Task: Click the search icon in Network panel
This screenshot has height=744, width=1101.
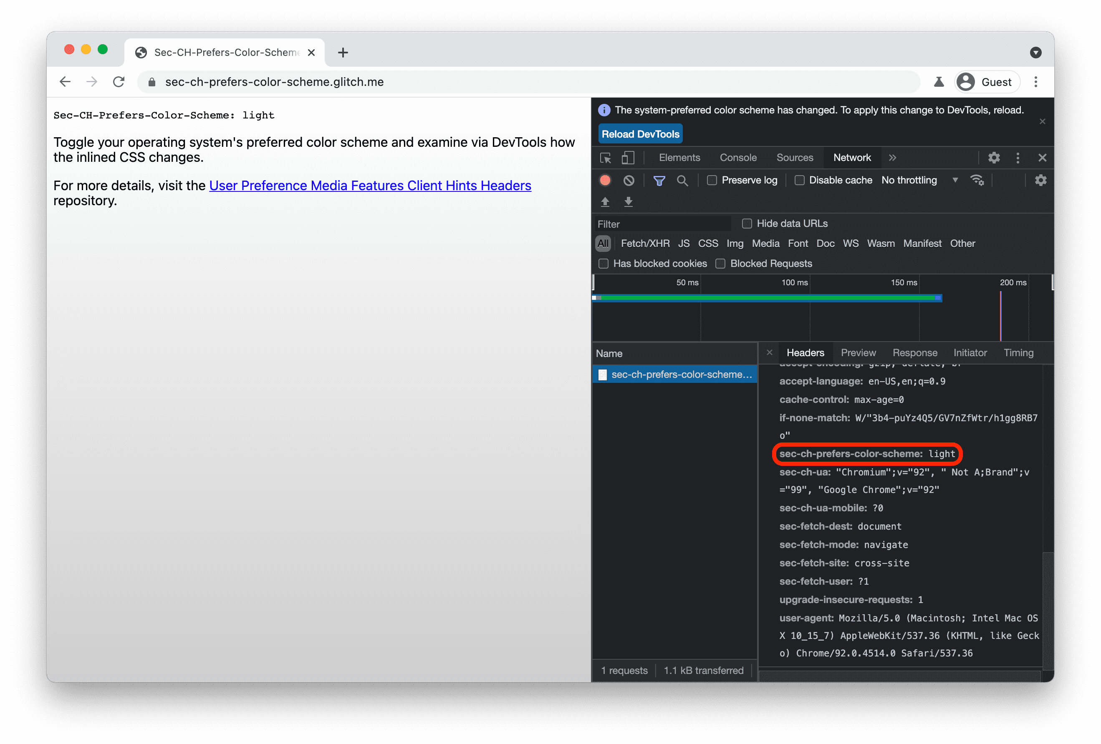Action: coord(681,180)
